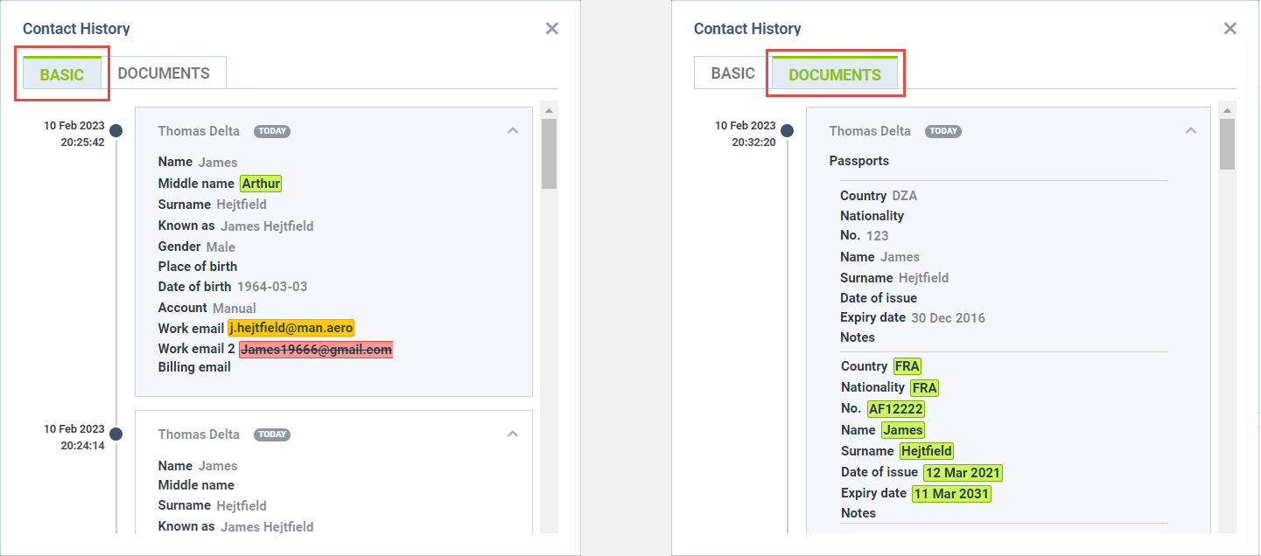The height and width of the screenshot is (556, 1261).
Task: Click timeline marker dot for 20:32:20
Action: (787, 131)
